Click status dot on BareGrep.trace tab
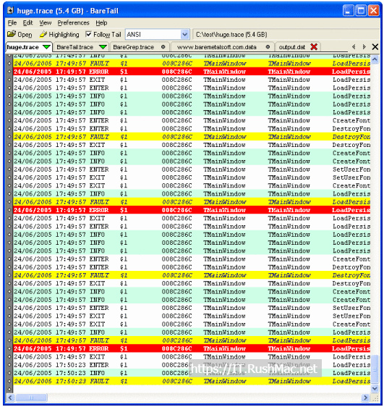Viewport: 384px width, 407px height. (x=163, y=47)
